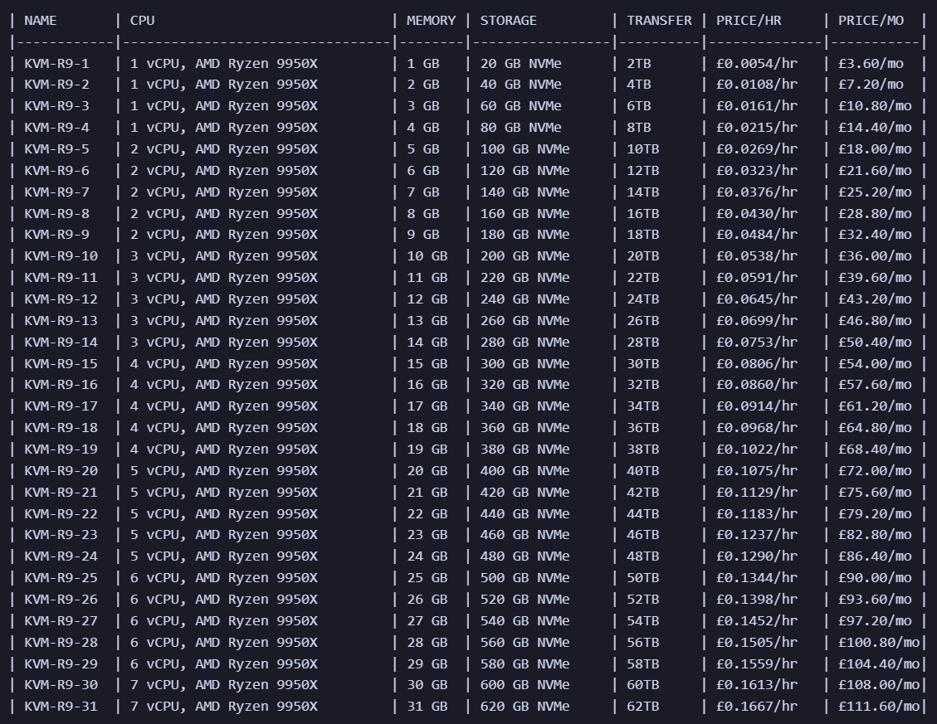Select the plan name KVM-R9-10
Image resolution: width=937 pixels, height=724 pixels.
(61, 255)
